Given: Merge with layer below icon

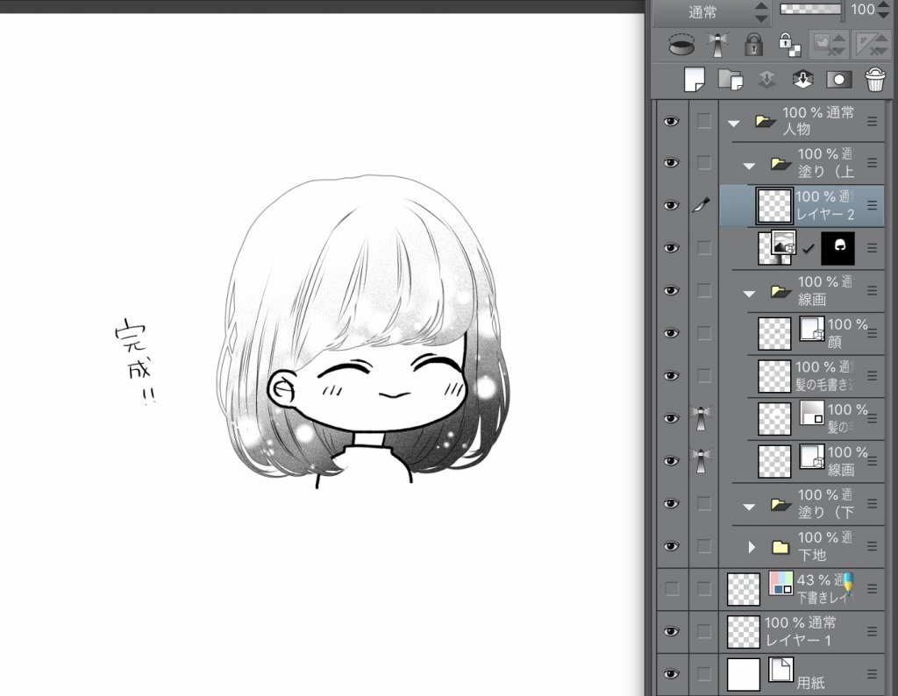Looking at the screenshot, I should click(x=802, y=79).
